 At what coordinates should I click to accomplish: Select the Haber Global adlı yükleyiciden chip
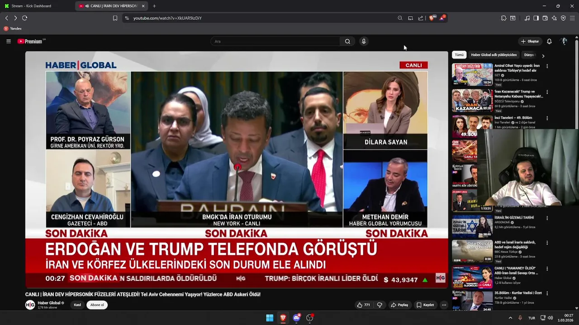click(494, 55)
